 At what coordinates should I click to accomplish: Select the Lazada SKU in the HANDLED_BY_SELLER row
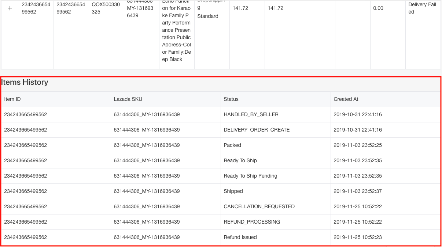point(147,114)
